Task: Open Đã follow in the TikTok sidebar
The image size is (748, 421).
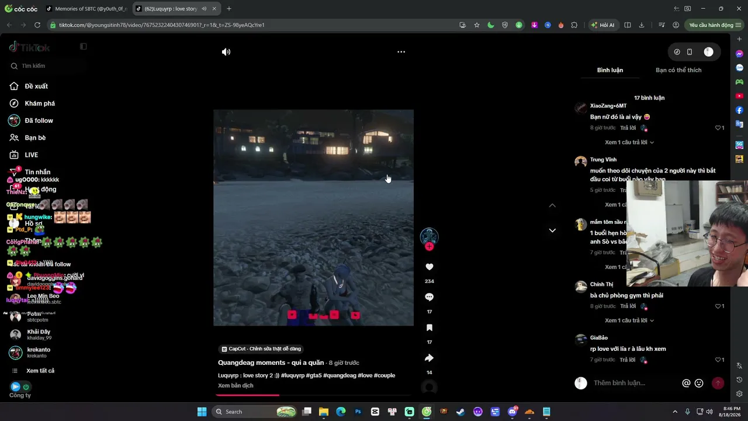Action: (x=39, y=120)
